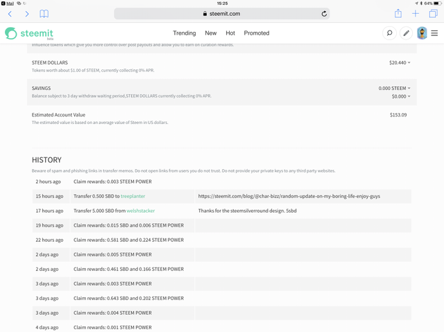This screenshot has height=332, width=444.
Task: Expand the $20.440 Steem Dollars dropdown
Action: click(x=400, y=62)
